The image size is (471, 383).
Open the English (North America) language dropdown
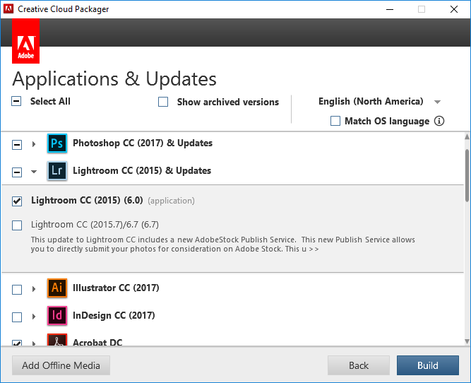(437, 102)
